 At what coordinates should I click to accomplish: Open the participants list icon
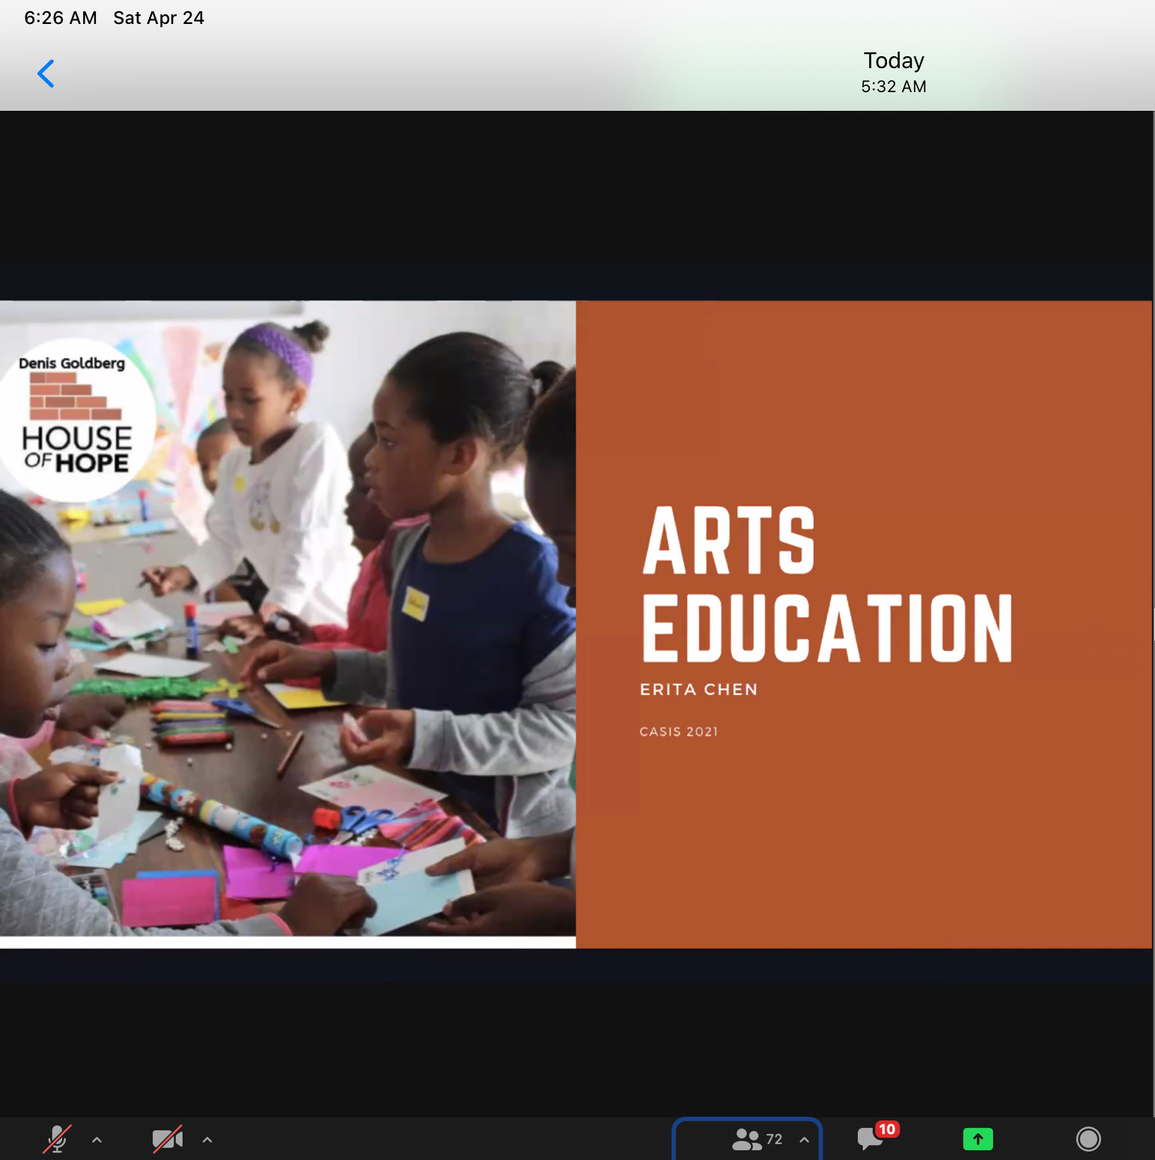746,1139
